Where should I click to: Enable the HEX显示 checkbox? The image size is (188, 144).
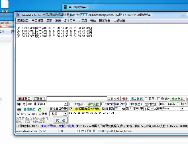71,104
